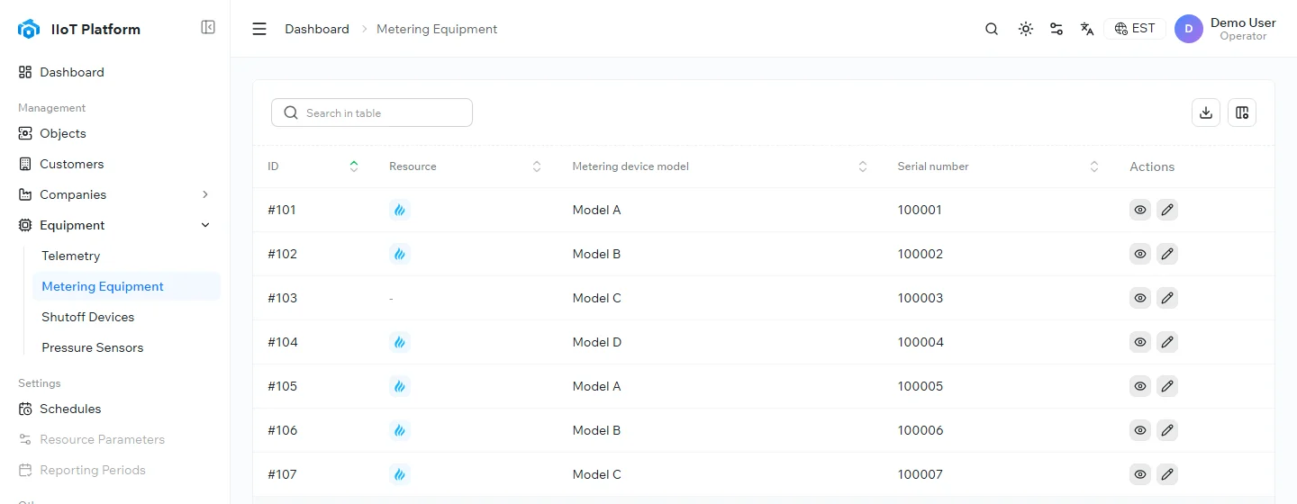This screenshot has height=504, width=1297.
Task: Select serial number 100004 cell
Action: click(x=920, y=342)
